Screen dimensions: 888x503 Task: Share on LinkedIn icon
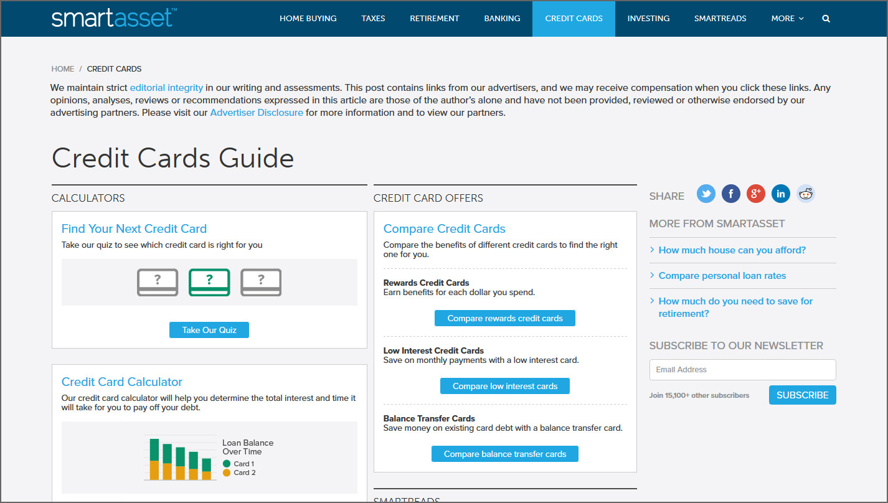tap(781, 194)
